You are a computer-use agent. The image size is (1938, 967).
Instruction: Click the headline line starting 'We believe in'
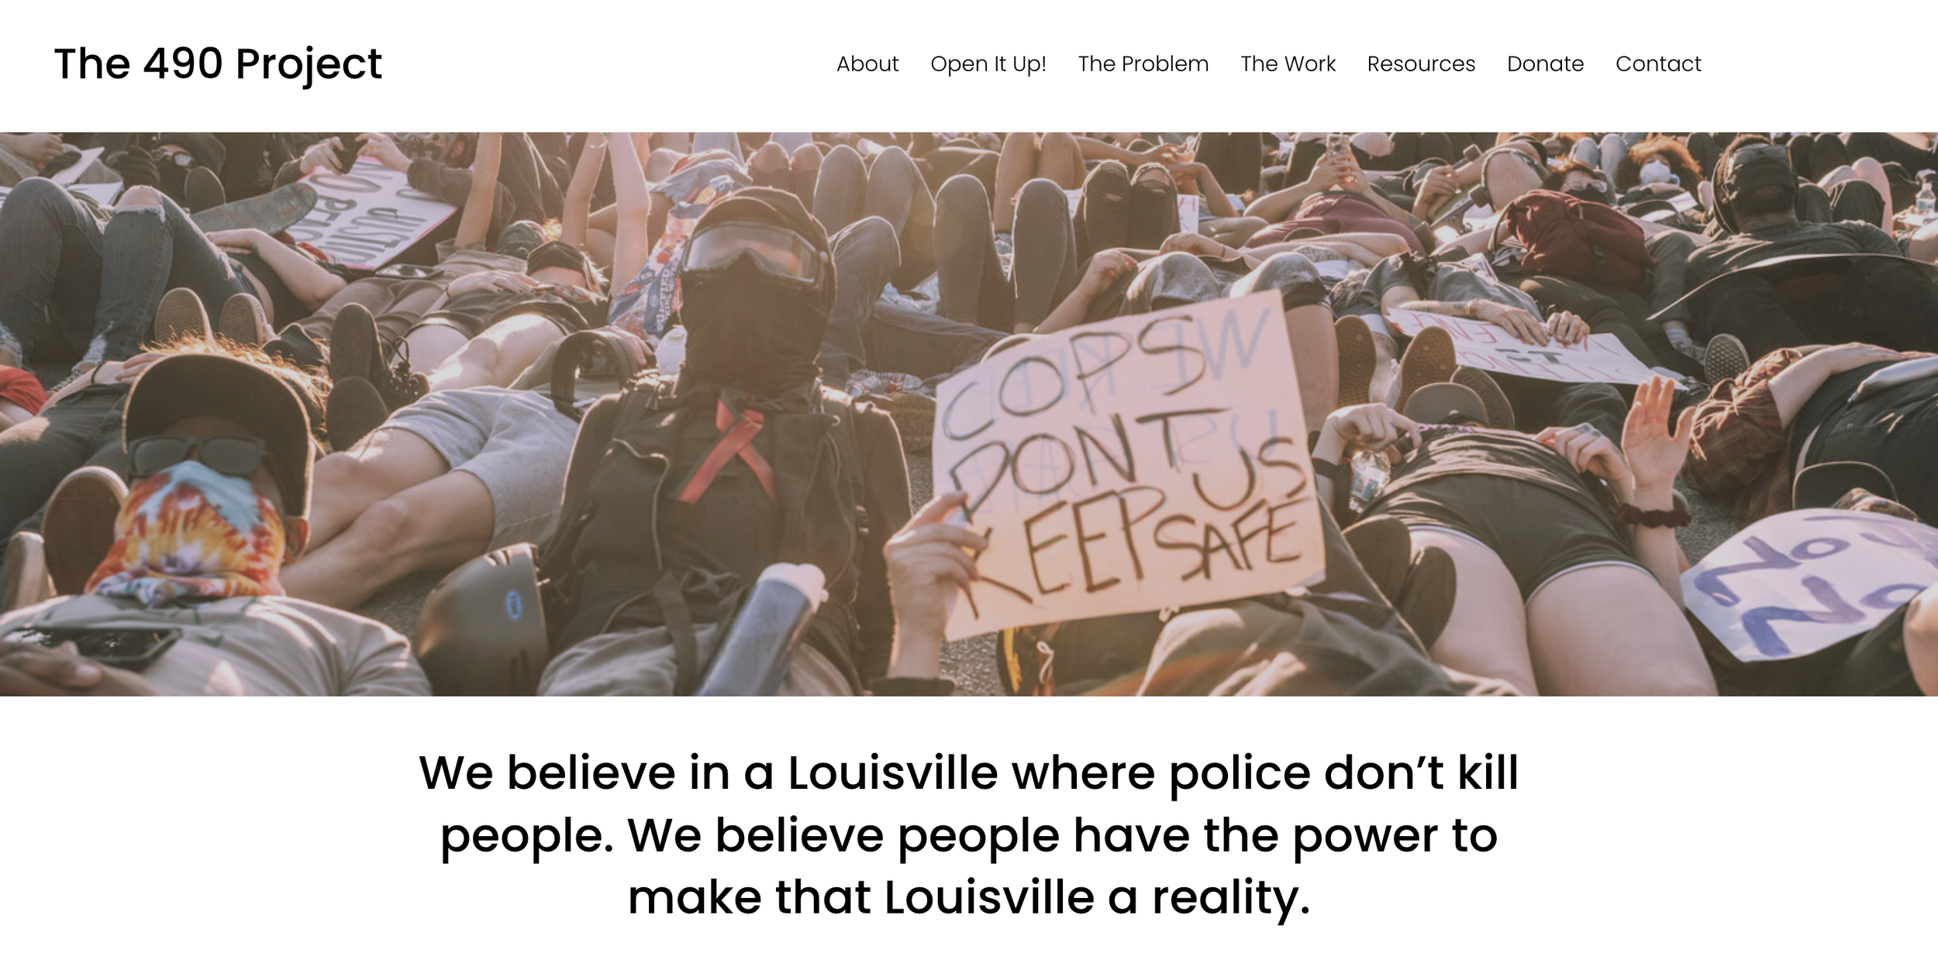coord(968,773)
